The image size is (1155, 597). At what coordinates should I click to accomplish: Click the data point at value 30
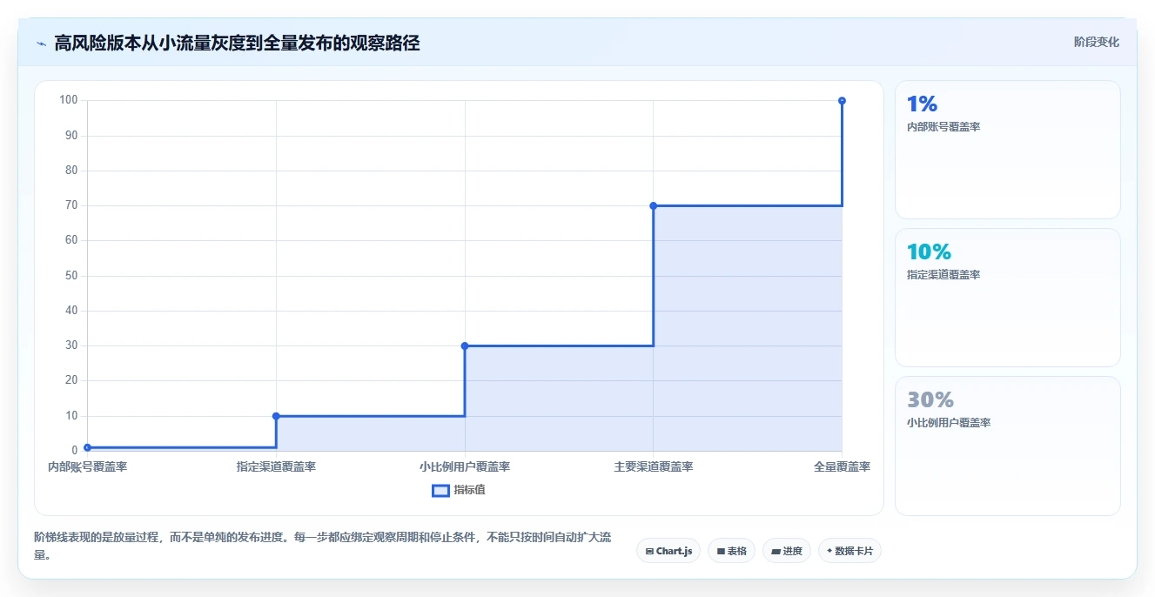[465, 345]
